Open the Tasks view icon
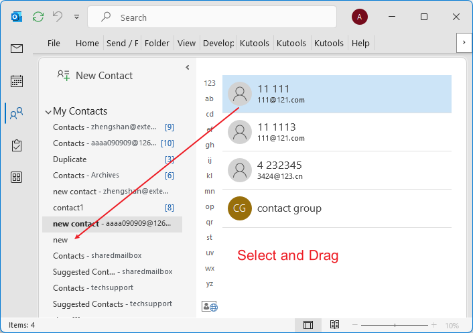The image size is (473, 333). click(17, 145)
